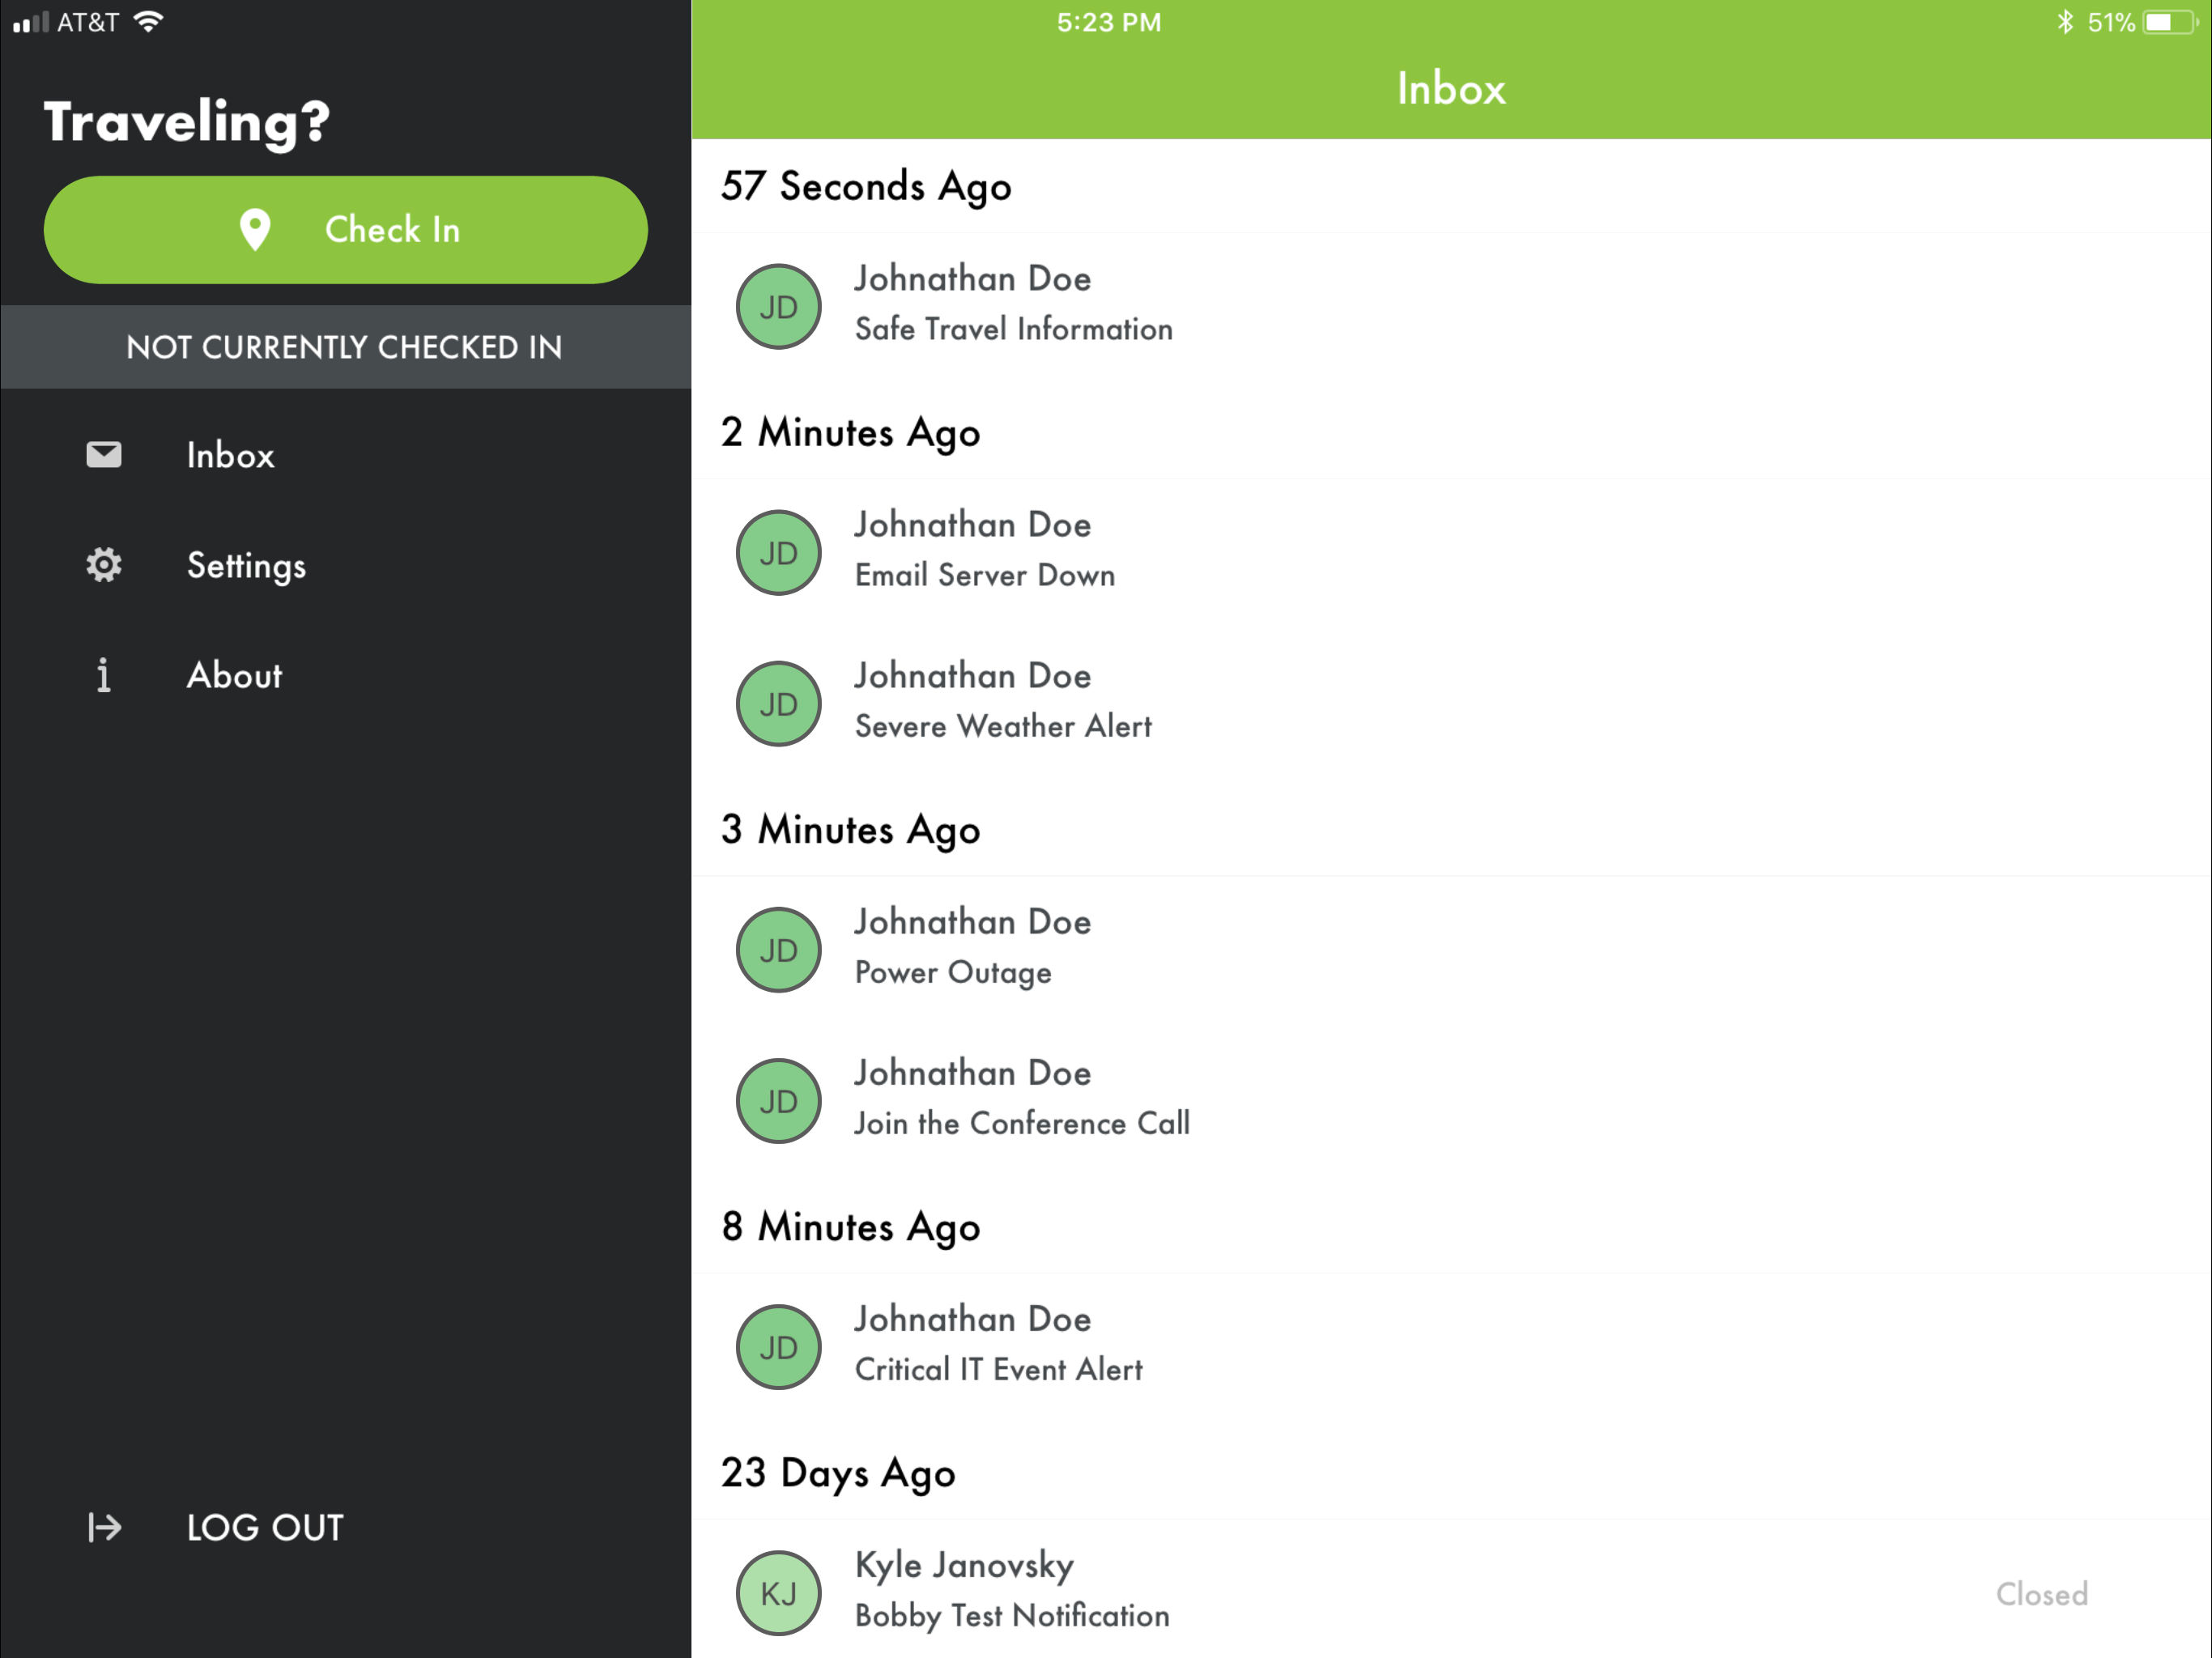Click the Closed status label
The height and width of the screenshot is (1658, 2212).
(2042, 1594)
